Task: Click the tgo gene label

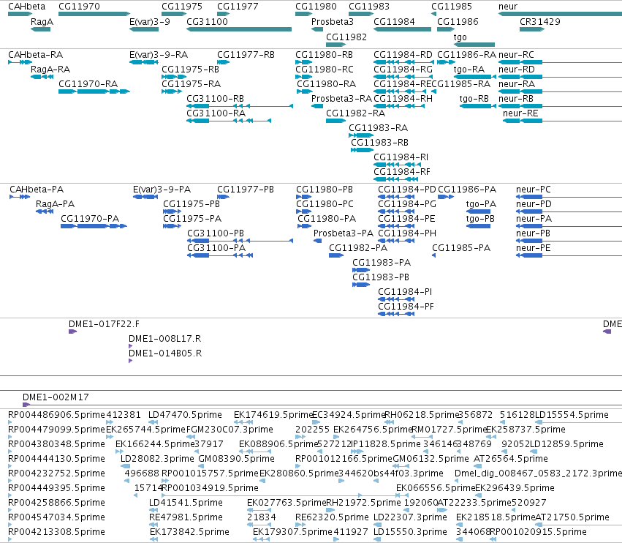Action: point(460,37)
